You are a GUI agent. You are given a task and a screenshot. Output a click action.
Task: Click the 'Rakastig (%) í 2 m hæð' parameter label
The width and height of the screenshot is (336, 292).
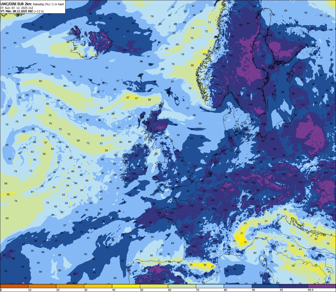click(48, 4)
